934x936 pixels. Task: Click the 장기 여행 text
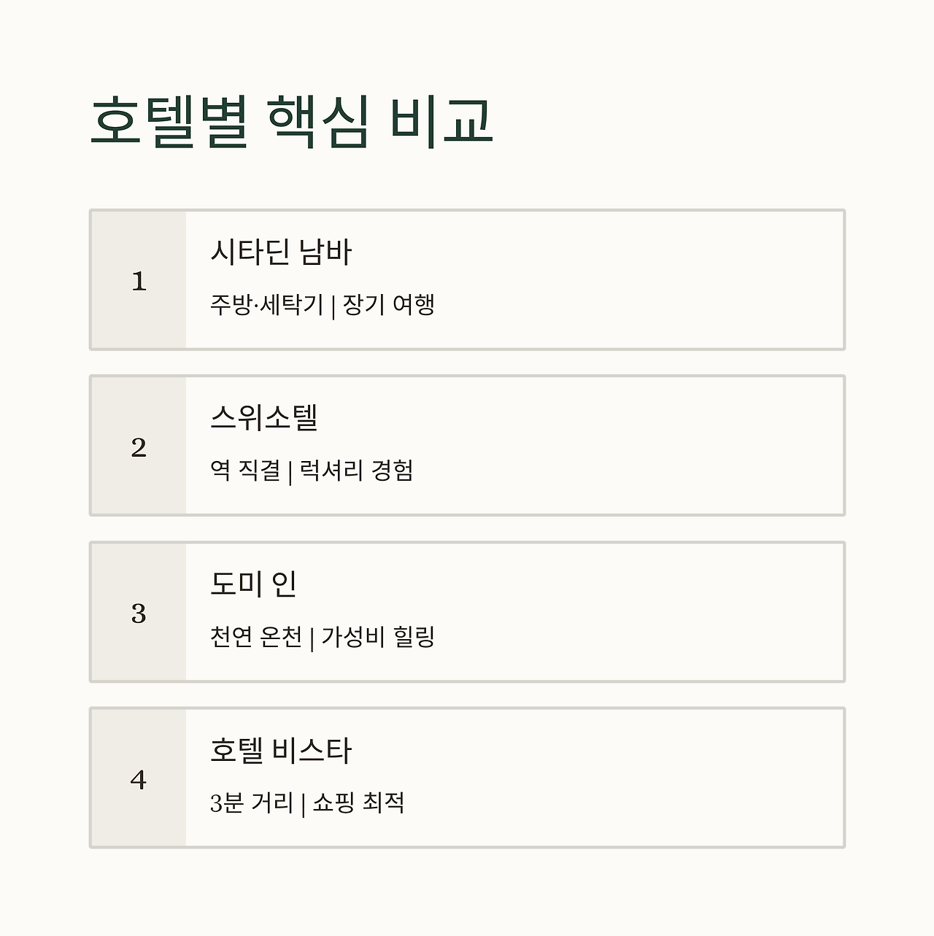(x=388, y=304)
